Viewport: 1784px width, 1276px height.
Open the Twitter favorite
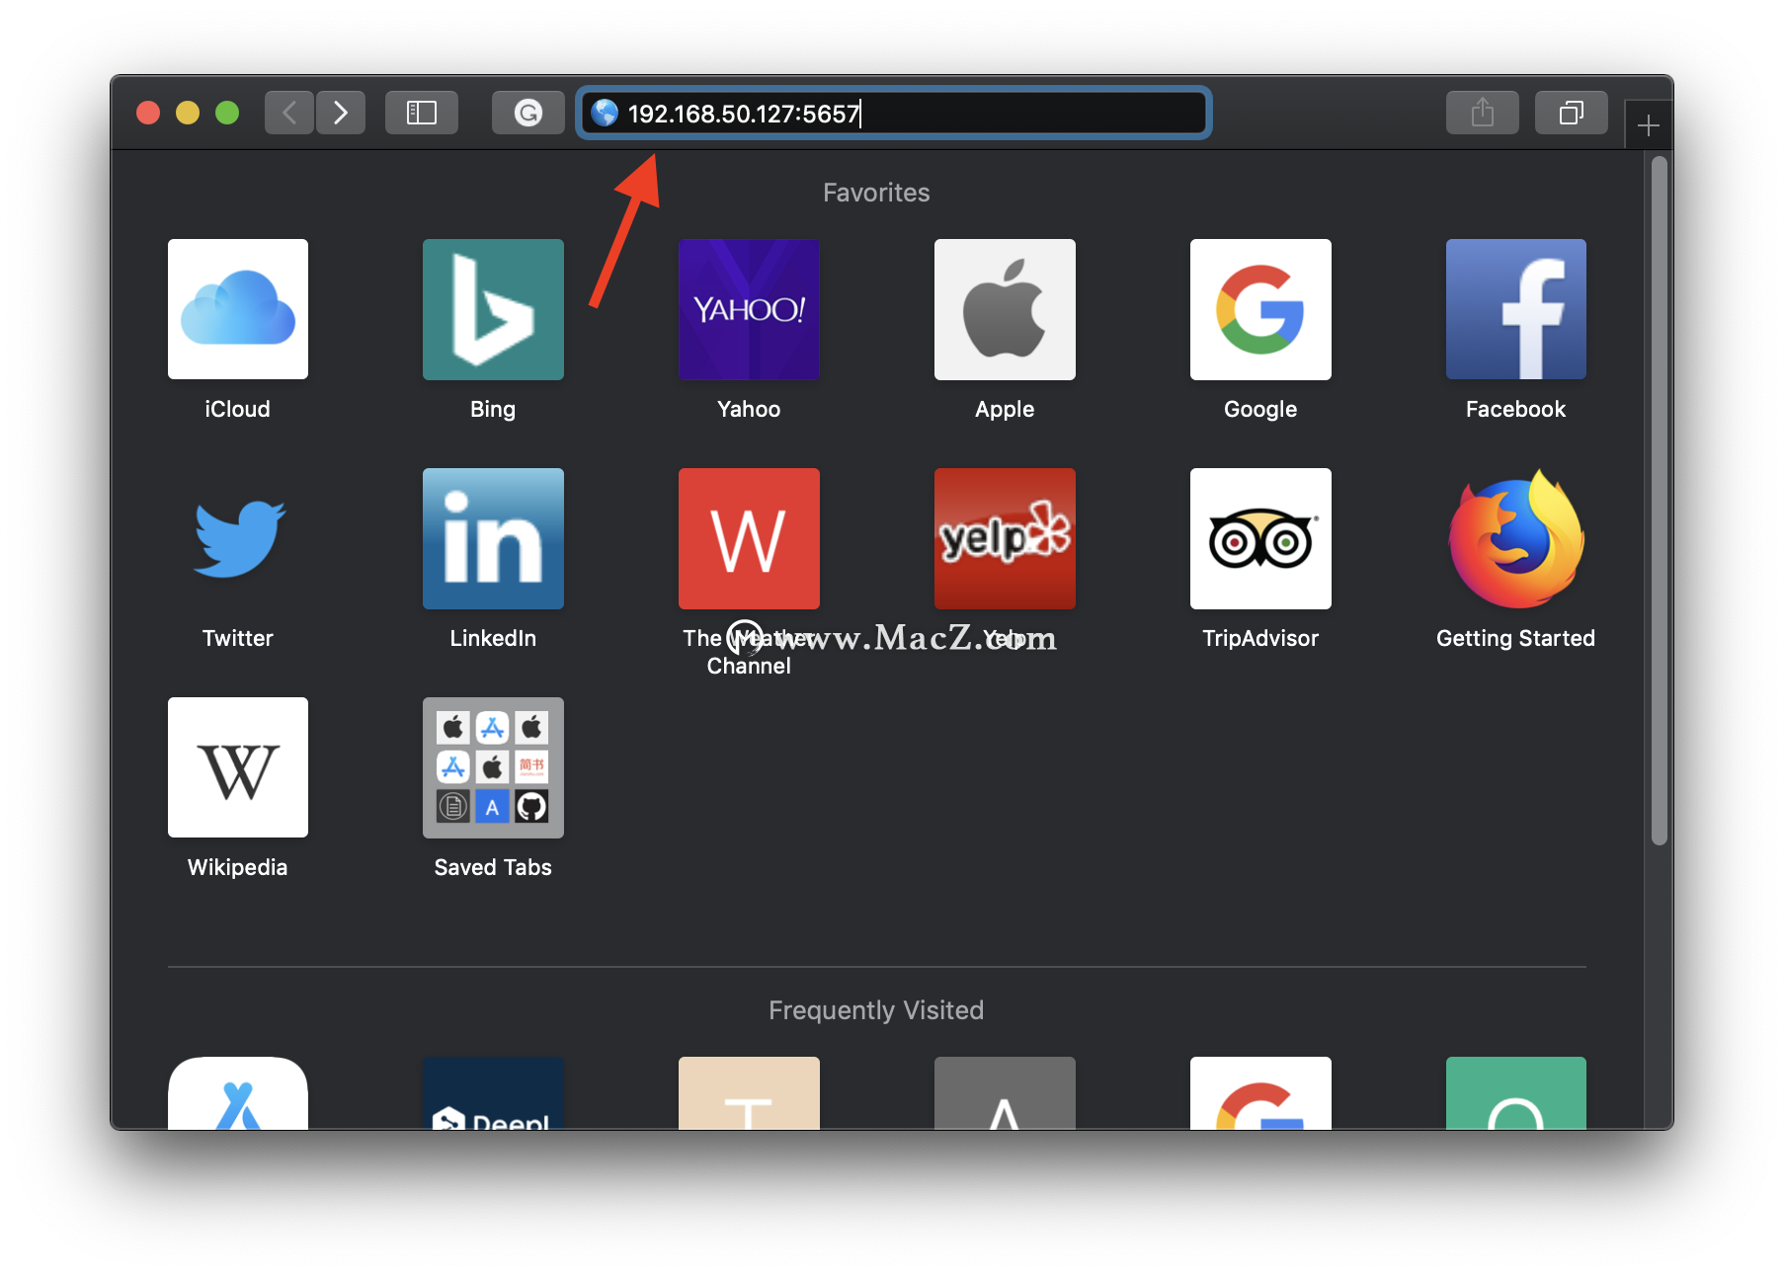click(237, 538)
